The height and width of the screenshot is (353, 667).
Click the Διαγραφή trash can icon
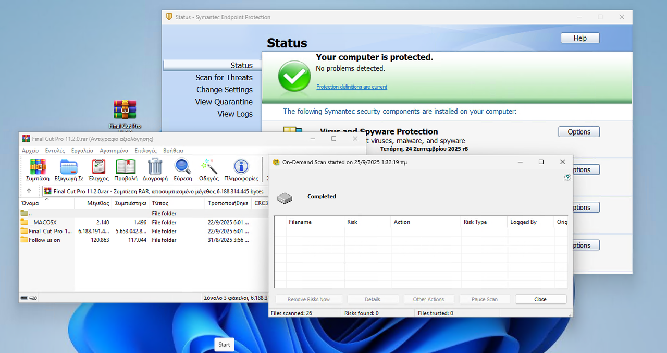pyautogui.click(x=155, y=166)
